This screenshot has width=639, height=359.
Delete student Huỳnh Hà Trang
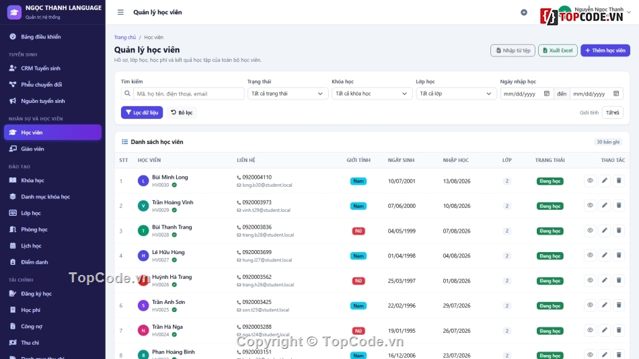(619, 280)
